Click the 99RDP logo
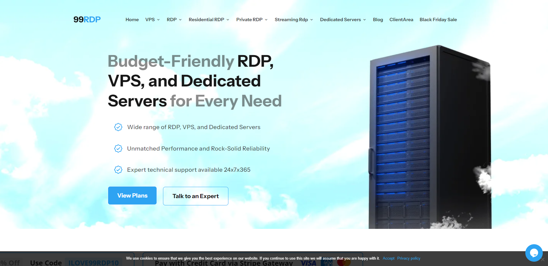 [87, 19]
